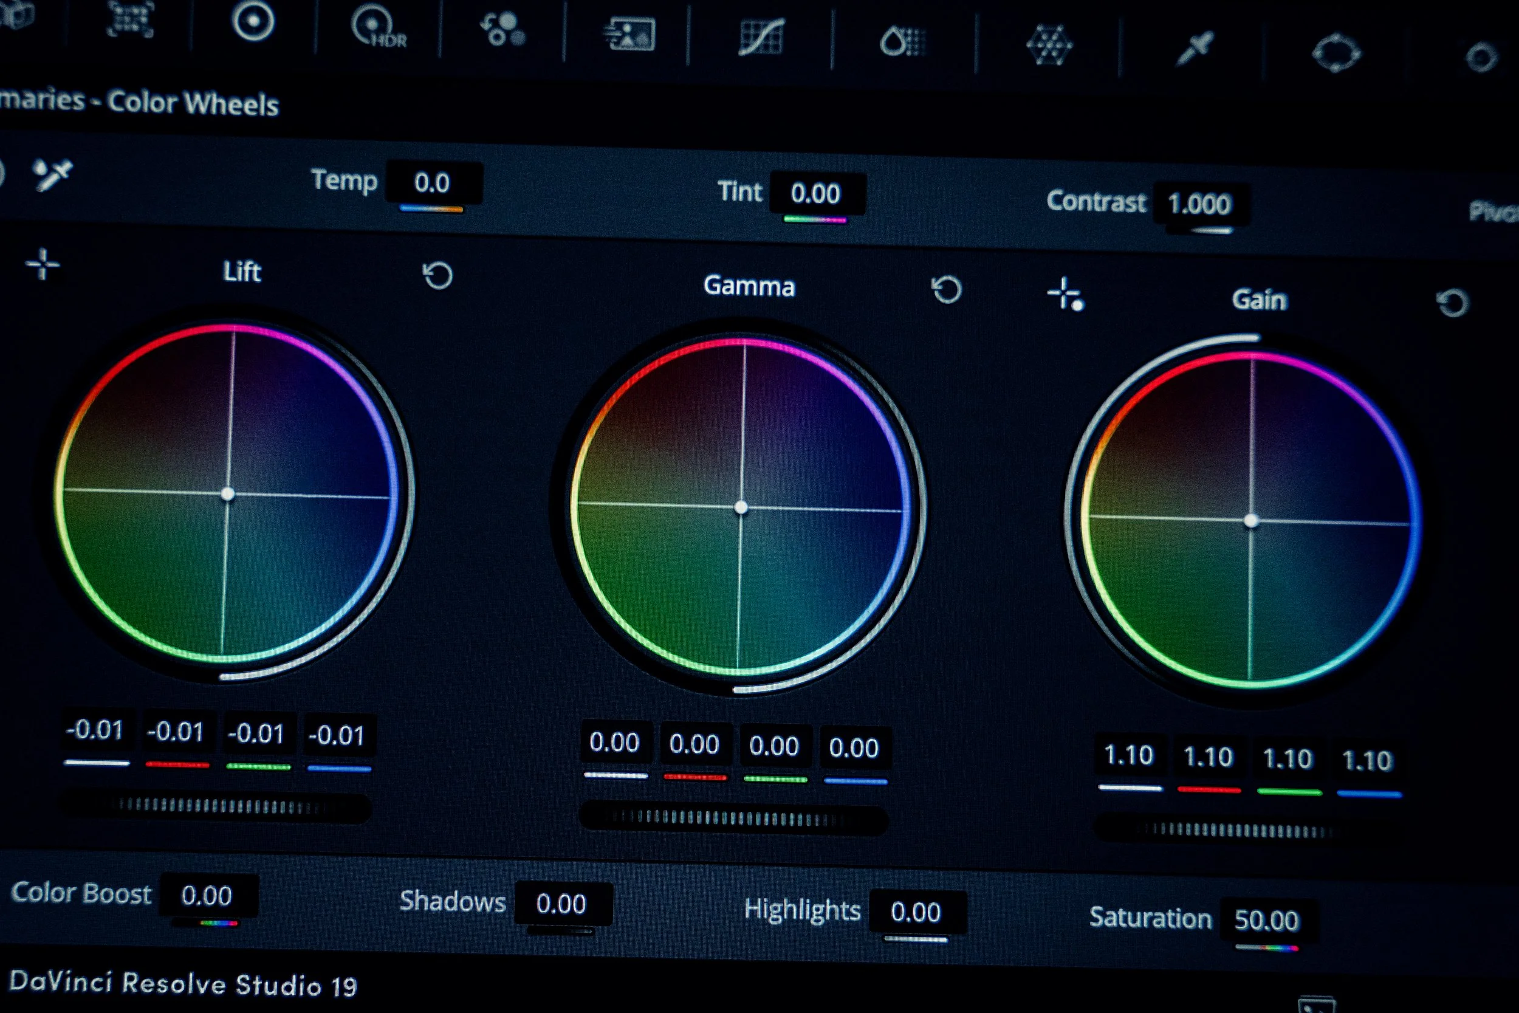The width and height of the screenshot is (1519, 1013).
Task: Click the Contrast value field
Action: [x=1199, y=204]
